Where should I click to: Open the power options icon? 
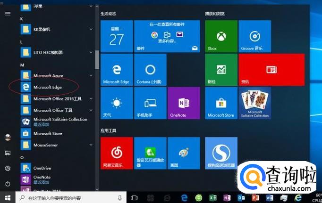coord(8,183)
